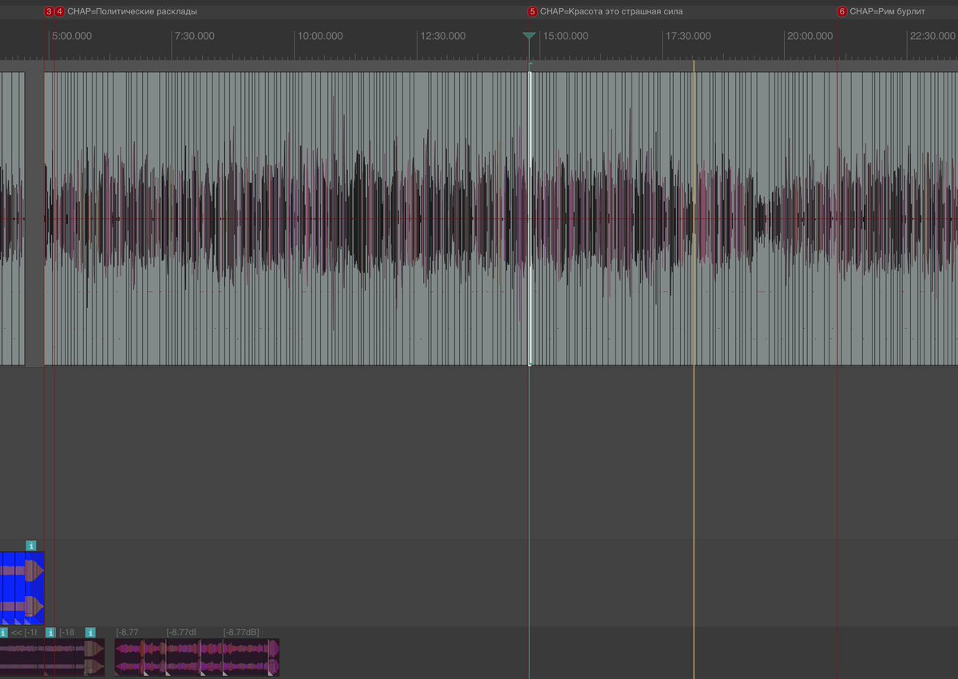958x679 pixels.
Task: Open notes icon left of '<< [-18' label
Action: (3, 633)
